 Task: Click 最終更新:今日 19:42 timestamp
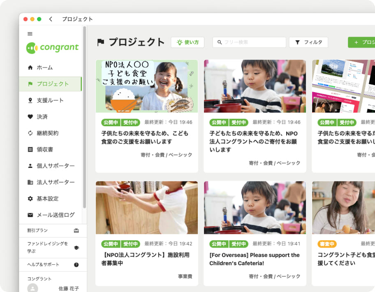168,244
